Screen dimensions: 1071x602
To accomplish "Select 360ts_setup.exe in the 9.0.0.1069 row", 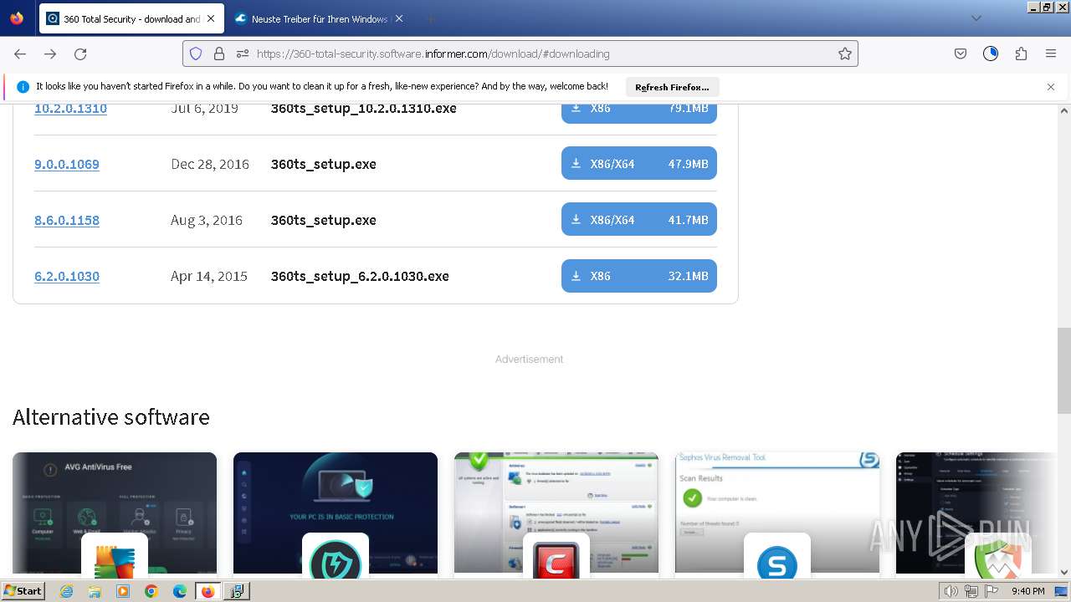I will 324,164.
